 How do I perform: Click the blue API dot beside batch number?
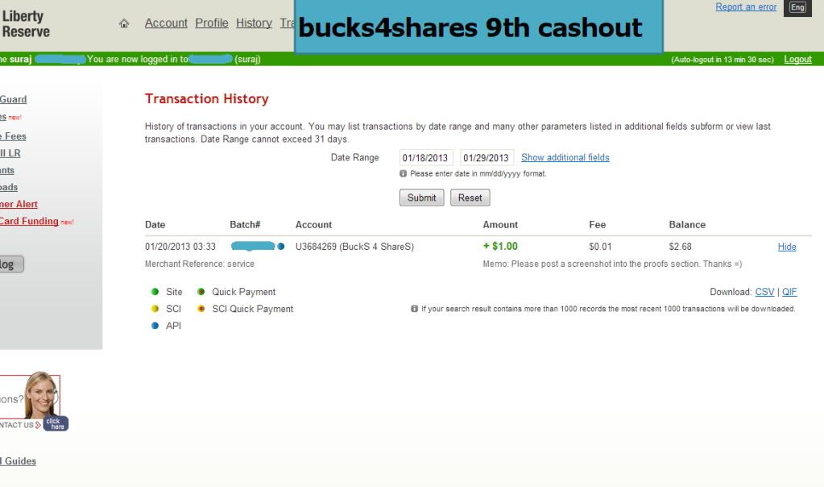(280, 246)
